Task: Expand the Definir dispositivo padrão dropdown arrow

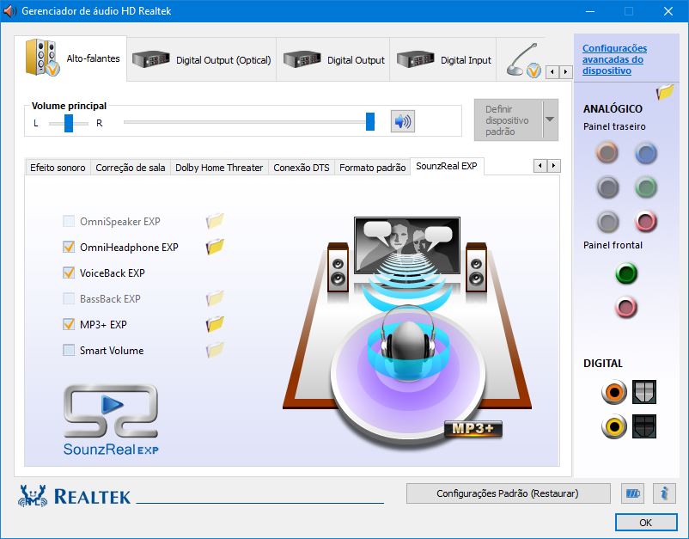Action: (550, 119)
